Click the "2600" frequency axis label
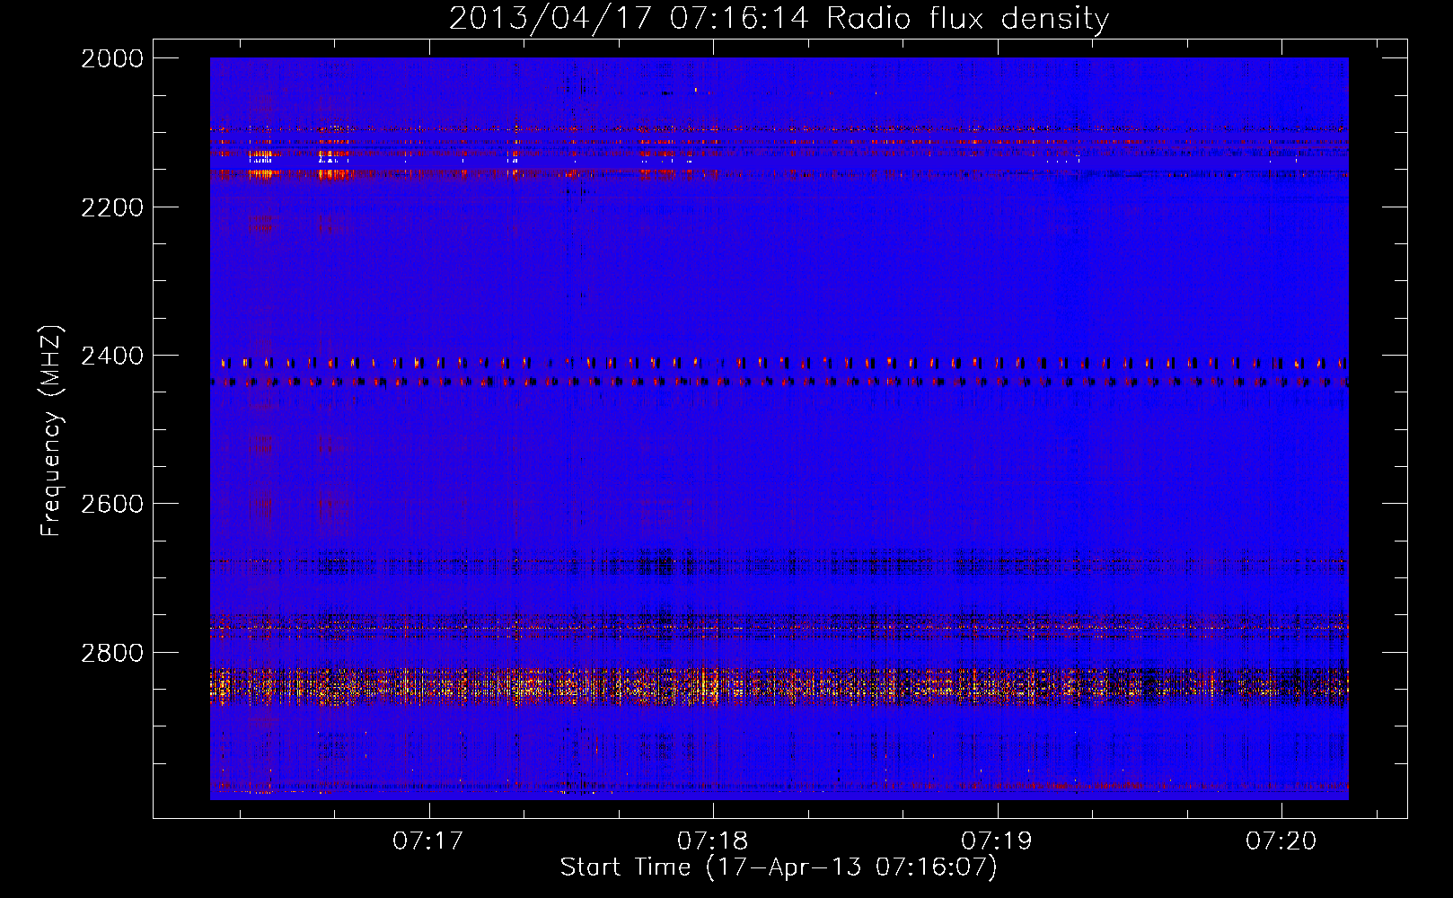 click(x=112, y=504)
